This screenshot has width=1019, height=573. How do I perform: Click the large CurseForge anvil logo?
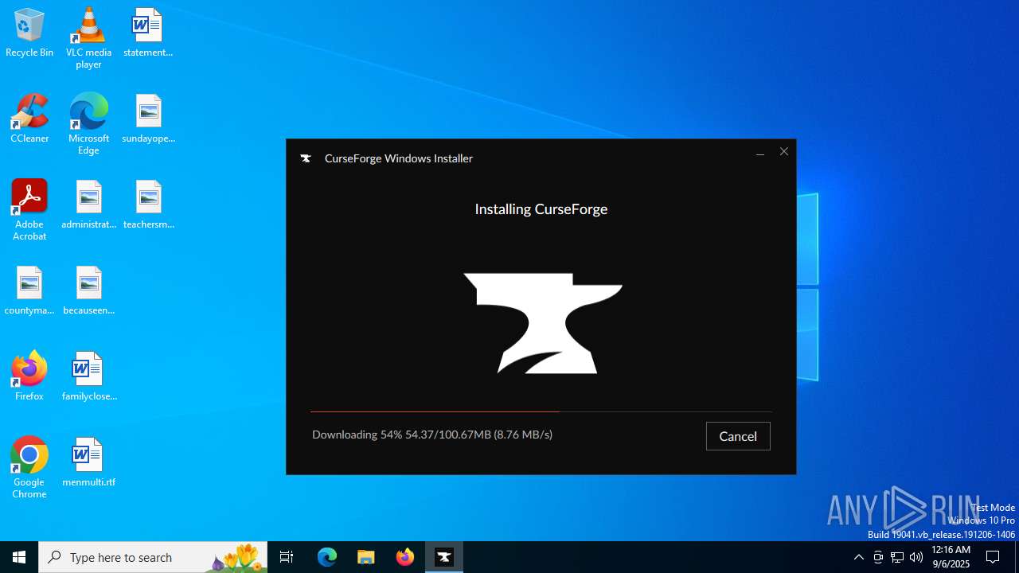click(x=543, y=323)
